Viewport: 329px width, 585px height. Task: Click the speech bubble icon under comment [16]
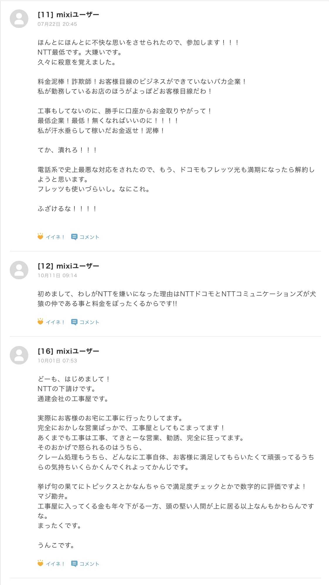point(74,564)
